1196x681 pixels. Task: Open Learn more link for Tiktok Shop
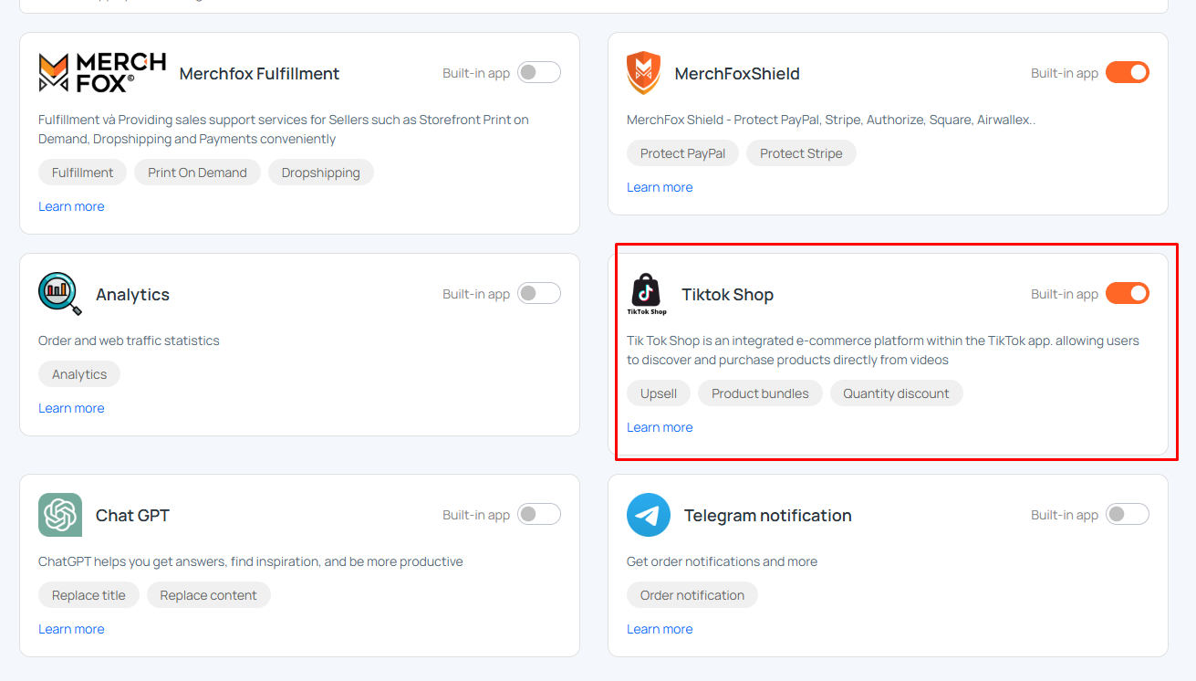pyautogui.click(x=660, y=427)
